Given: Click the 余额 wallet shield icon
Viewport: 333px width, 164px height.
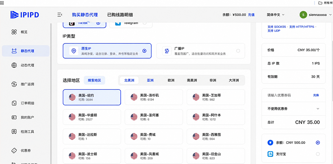Looking at the screenshot, I should [270, 143].
